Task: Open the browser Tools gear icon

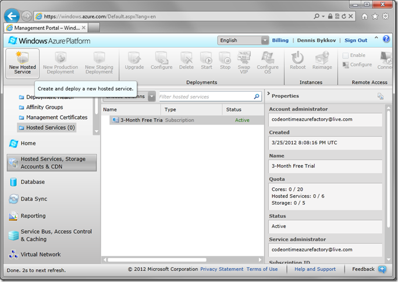Action: coord(385,16)
